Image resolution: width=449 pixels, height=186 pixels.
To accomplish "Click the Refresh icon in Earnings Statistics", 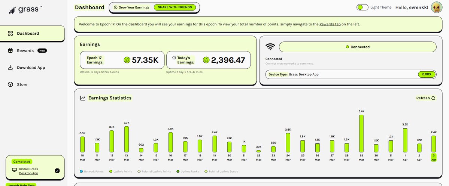I will tap(433, 98).
